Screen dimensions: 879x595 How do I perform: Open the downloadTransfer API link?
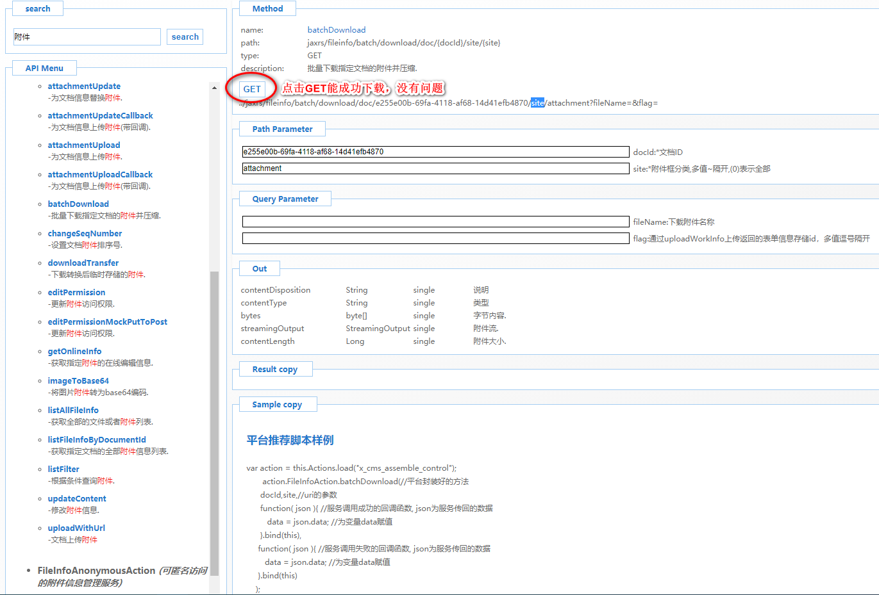(83, 263)
